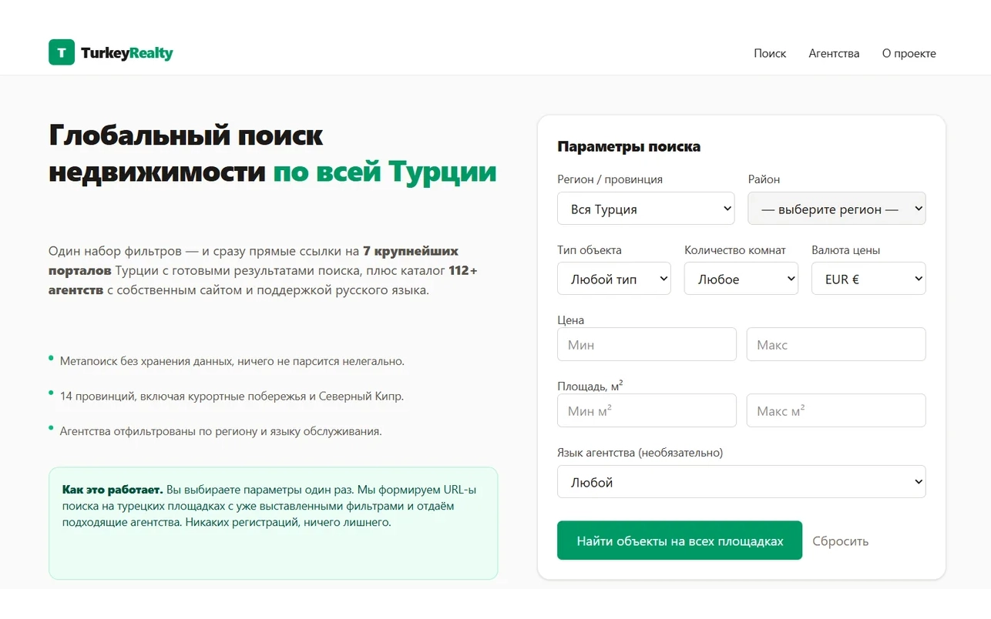
Task: Click the Макс м² area field
Action: [836, 410]
